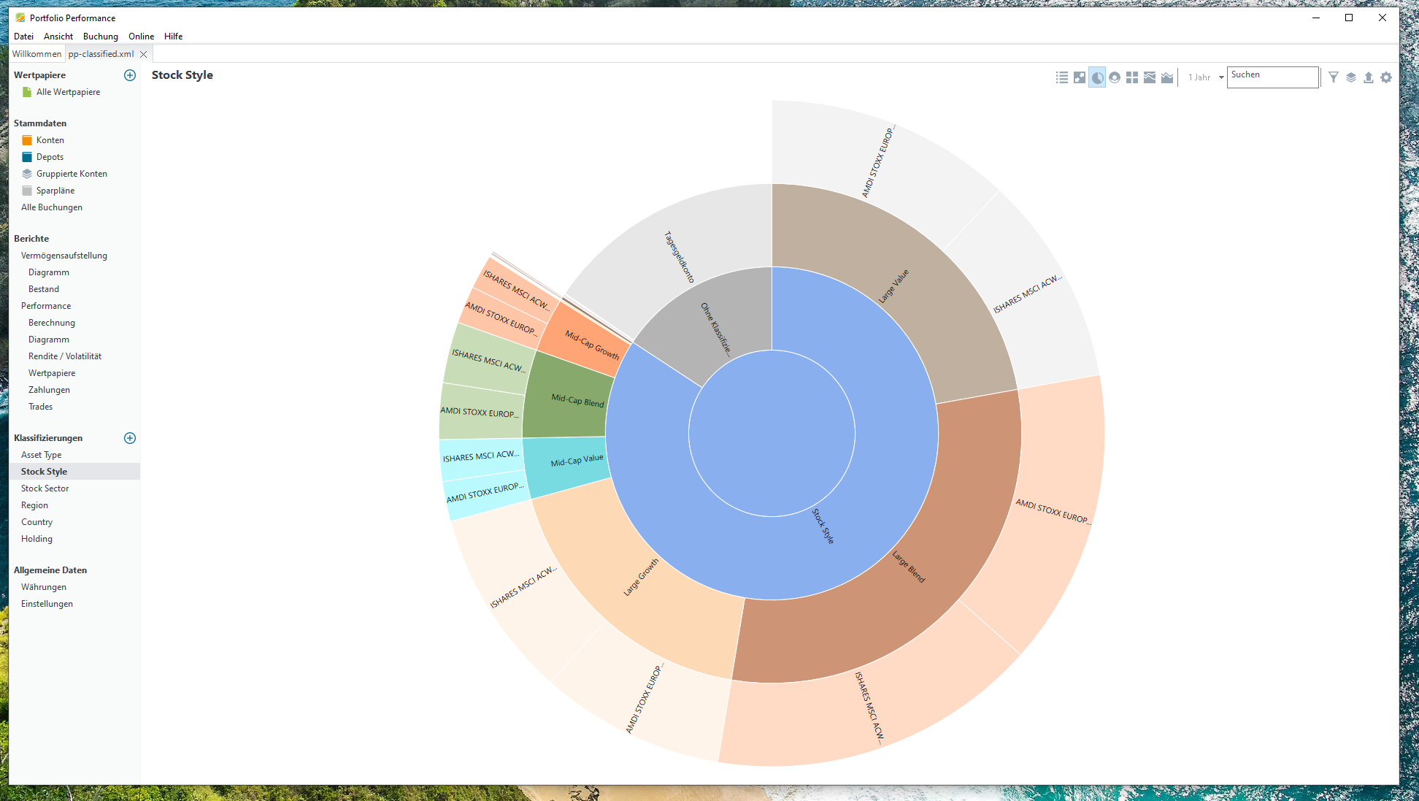This screenshot has width=1419, height=801.
Task: Open the Datei menu
Action: [x=23, y=37]
